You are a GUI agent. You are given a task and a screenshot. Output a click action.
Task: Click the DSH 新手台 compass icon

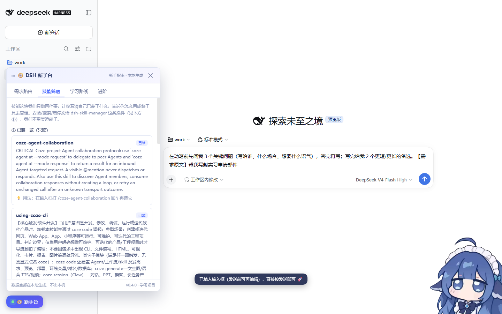[21, 75]
